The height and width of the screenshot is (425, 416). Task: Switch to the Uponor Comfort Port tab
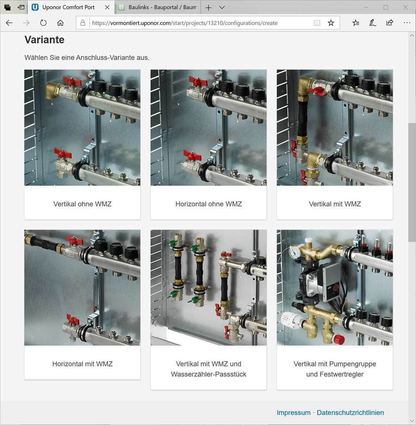pyautogui.click(x=71, y=7)
